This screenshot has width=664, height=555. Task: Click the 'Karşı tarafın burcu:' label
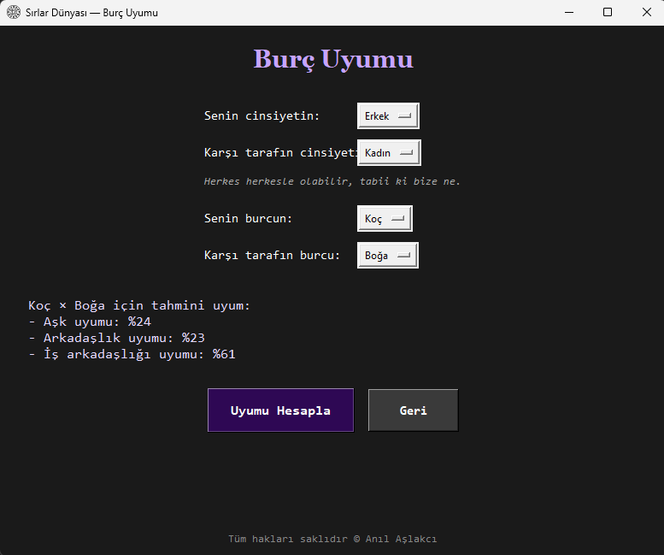[x=273, y=256]
